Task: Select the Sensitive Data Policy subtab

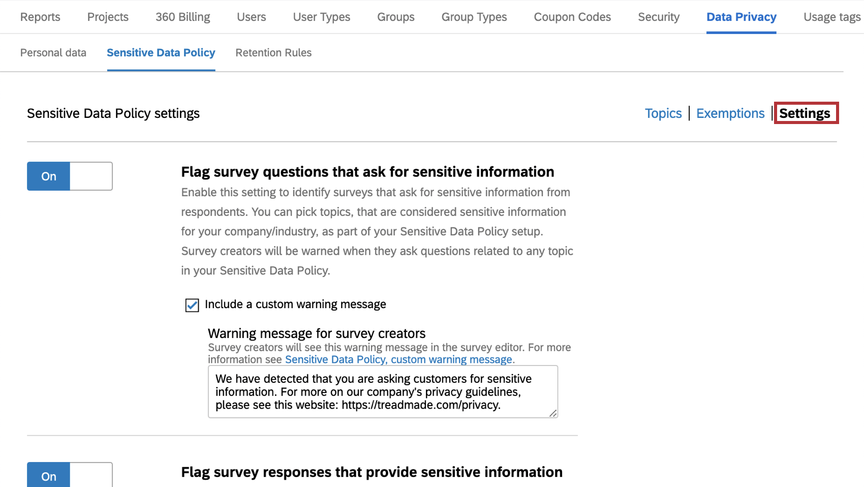Action: pos(161,52)
